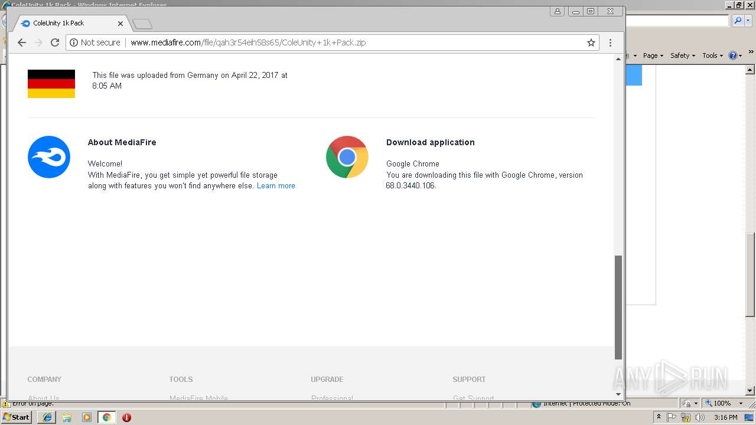Click the German flag image
Viewport: 756px width, 425px height.
point(51,84)
